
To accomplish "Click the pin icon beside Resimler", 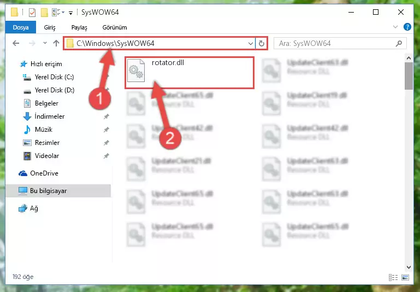I will point(107,143).
